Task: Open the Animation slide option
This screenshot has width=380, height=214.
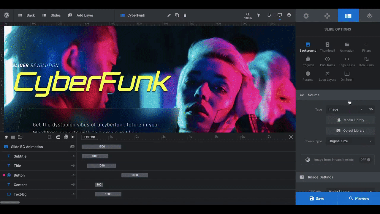Action: coord(347,47)
